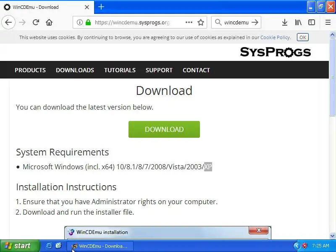Click WinCDEmu - Download taskbar button
Image resolution: width=336 pixels, height=252 pixels.
coord(100,246)
